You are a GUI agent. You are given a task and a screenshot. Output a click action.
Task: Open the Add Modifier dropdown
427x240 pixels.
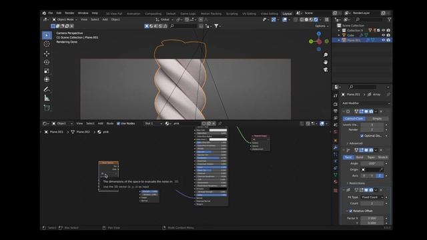point(366,103)
